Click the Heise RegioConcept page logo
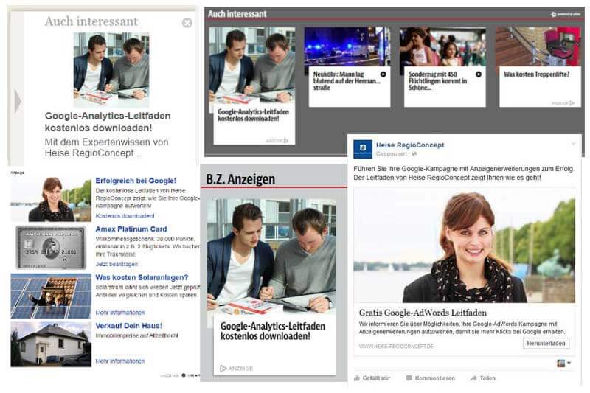This screenshot has height=393, width=590. [363, 149]
